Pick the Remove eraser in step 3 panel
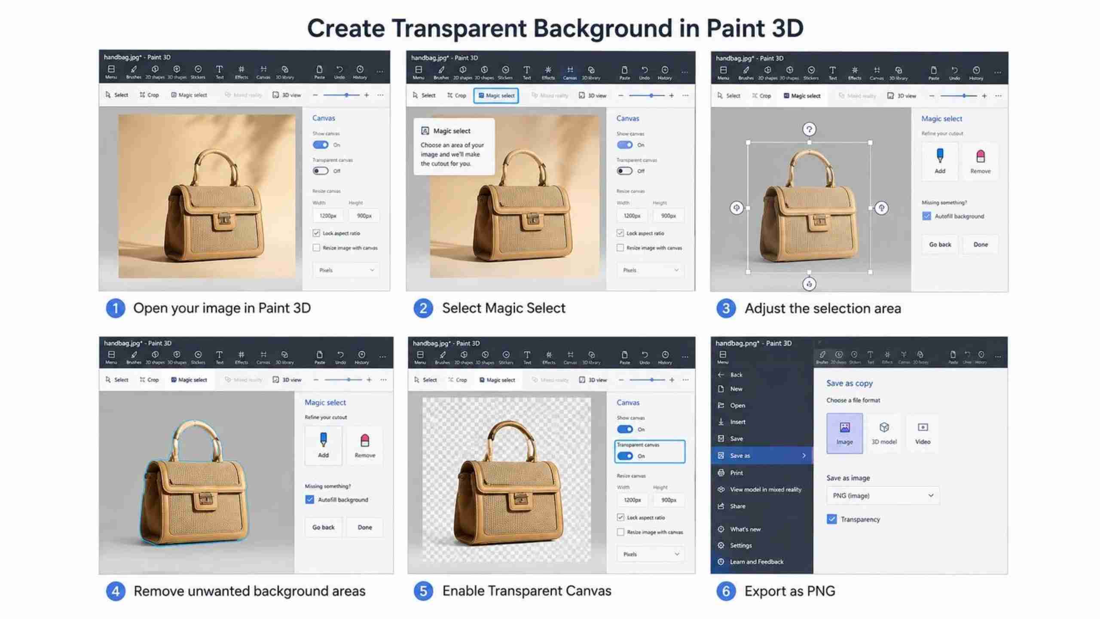The image size is (1100, 619). tap(980, 161)
